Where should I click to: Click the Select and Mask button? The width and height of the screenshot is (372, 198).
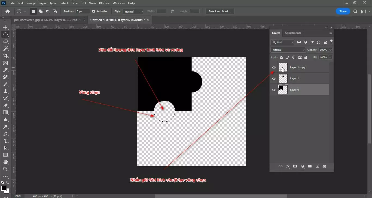[219, 11]
